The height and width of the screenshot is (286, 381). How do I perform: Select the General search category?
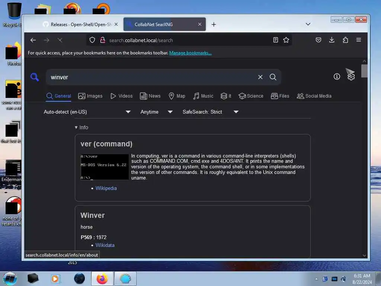point(58,96)
